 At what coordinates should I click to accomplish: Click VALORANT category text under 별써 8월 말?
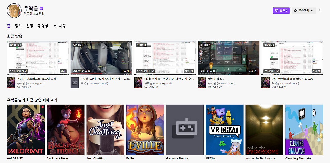[215, 87]
